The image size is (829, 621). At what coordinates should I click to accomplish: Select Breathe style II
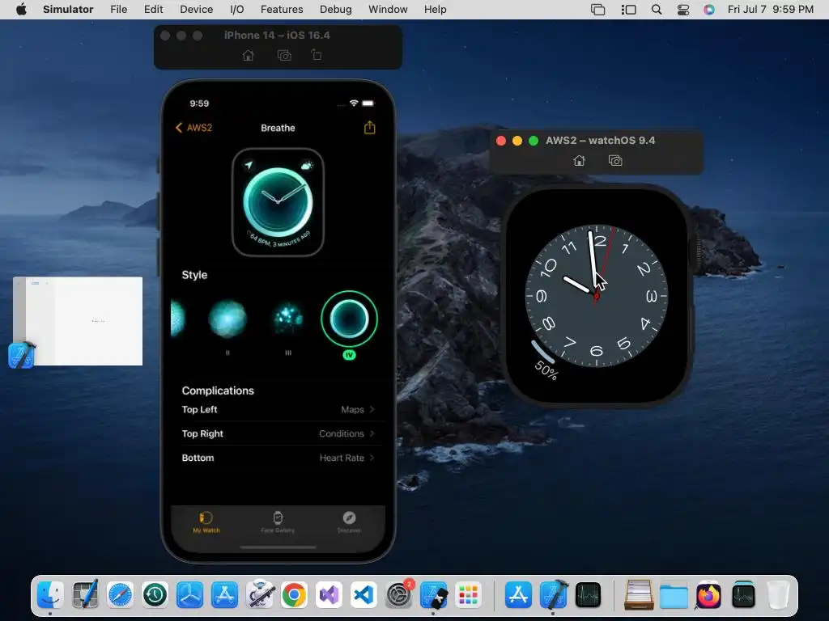227,319
